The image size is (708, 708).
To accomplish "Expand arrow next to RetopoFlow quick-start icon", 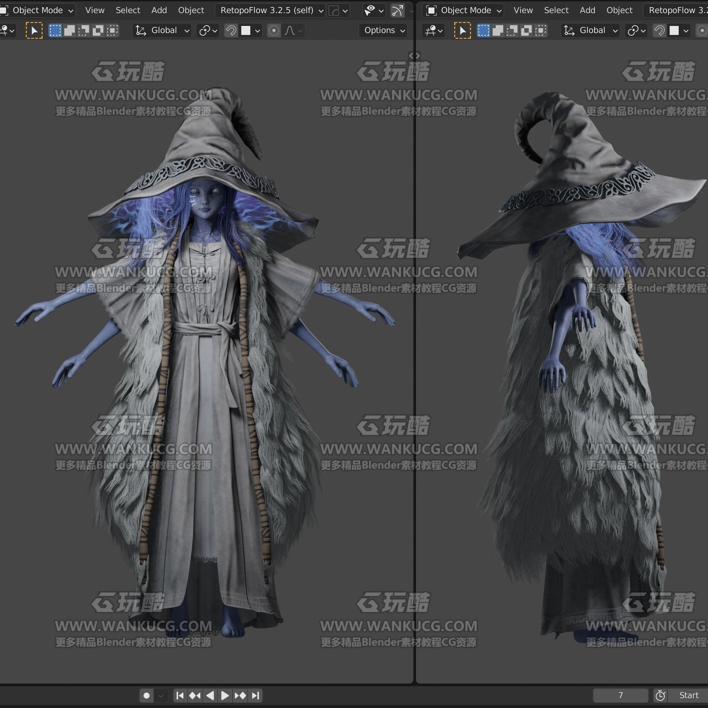I will [345, 11].
